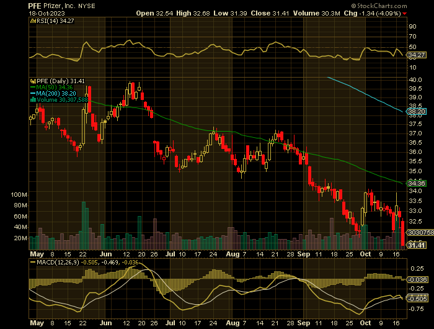
Task: Click the MA(200) price tag 38.20
Action: 417,111
